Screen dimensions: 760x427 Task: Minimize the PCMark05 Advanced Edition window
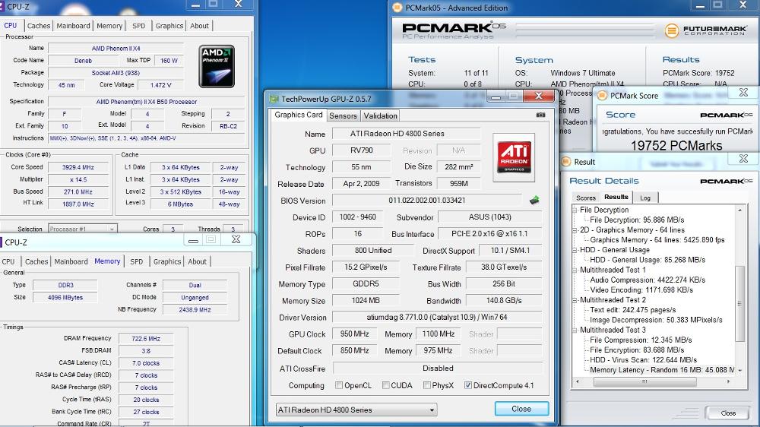pos(700,6)
